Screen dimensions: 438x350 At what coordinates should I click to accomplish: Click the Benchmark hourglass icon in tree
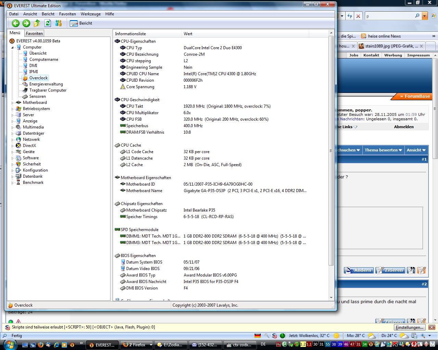(18, 183)
